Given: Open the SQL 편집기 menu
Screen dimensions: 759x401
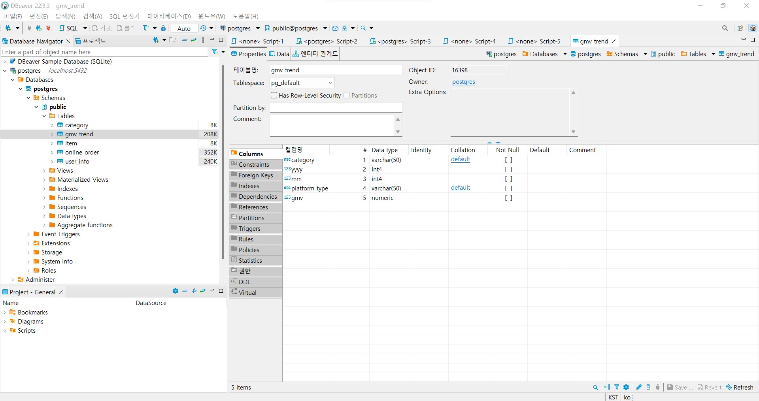Looking at the screenshot, I should tap(125, 16).
